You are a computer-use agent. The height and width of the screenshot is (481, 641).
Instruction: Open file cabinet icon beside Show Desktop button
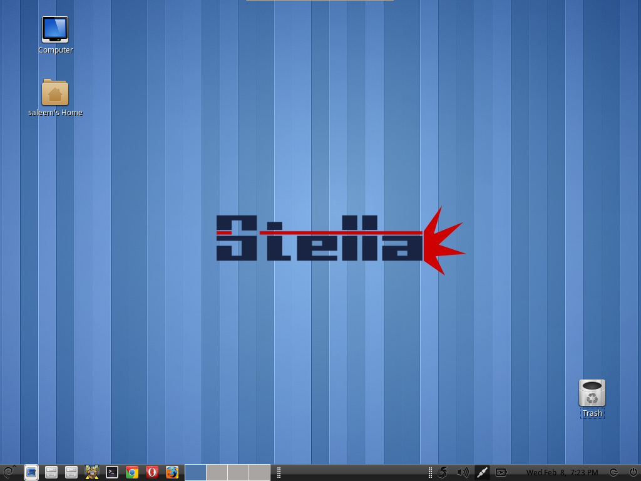pyautogui.click(x=51, y=472)
